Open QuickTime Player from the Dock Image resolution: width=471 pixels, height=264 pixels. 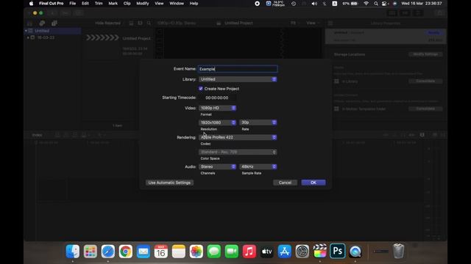pos(355,251)
